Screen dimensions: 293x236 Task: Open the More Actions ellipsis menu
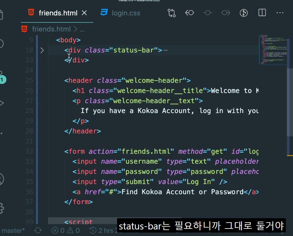coord(280,13)
